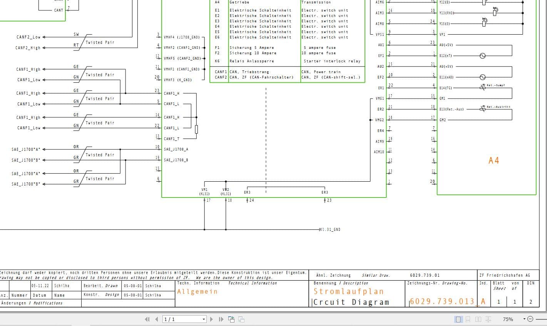
Task: Open the zoom level dropdown arrow
Action: [524, 319]
